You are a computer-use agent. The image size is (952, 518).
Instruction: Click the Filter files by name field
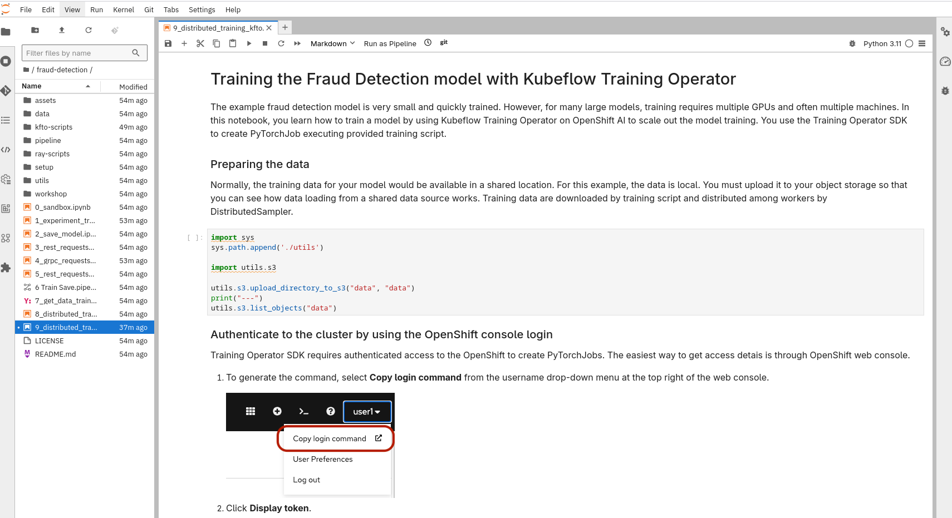click(85, 53)
